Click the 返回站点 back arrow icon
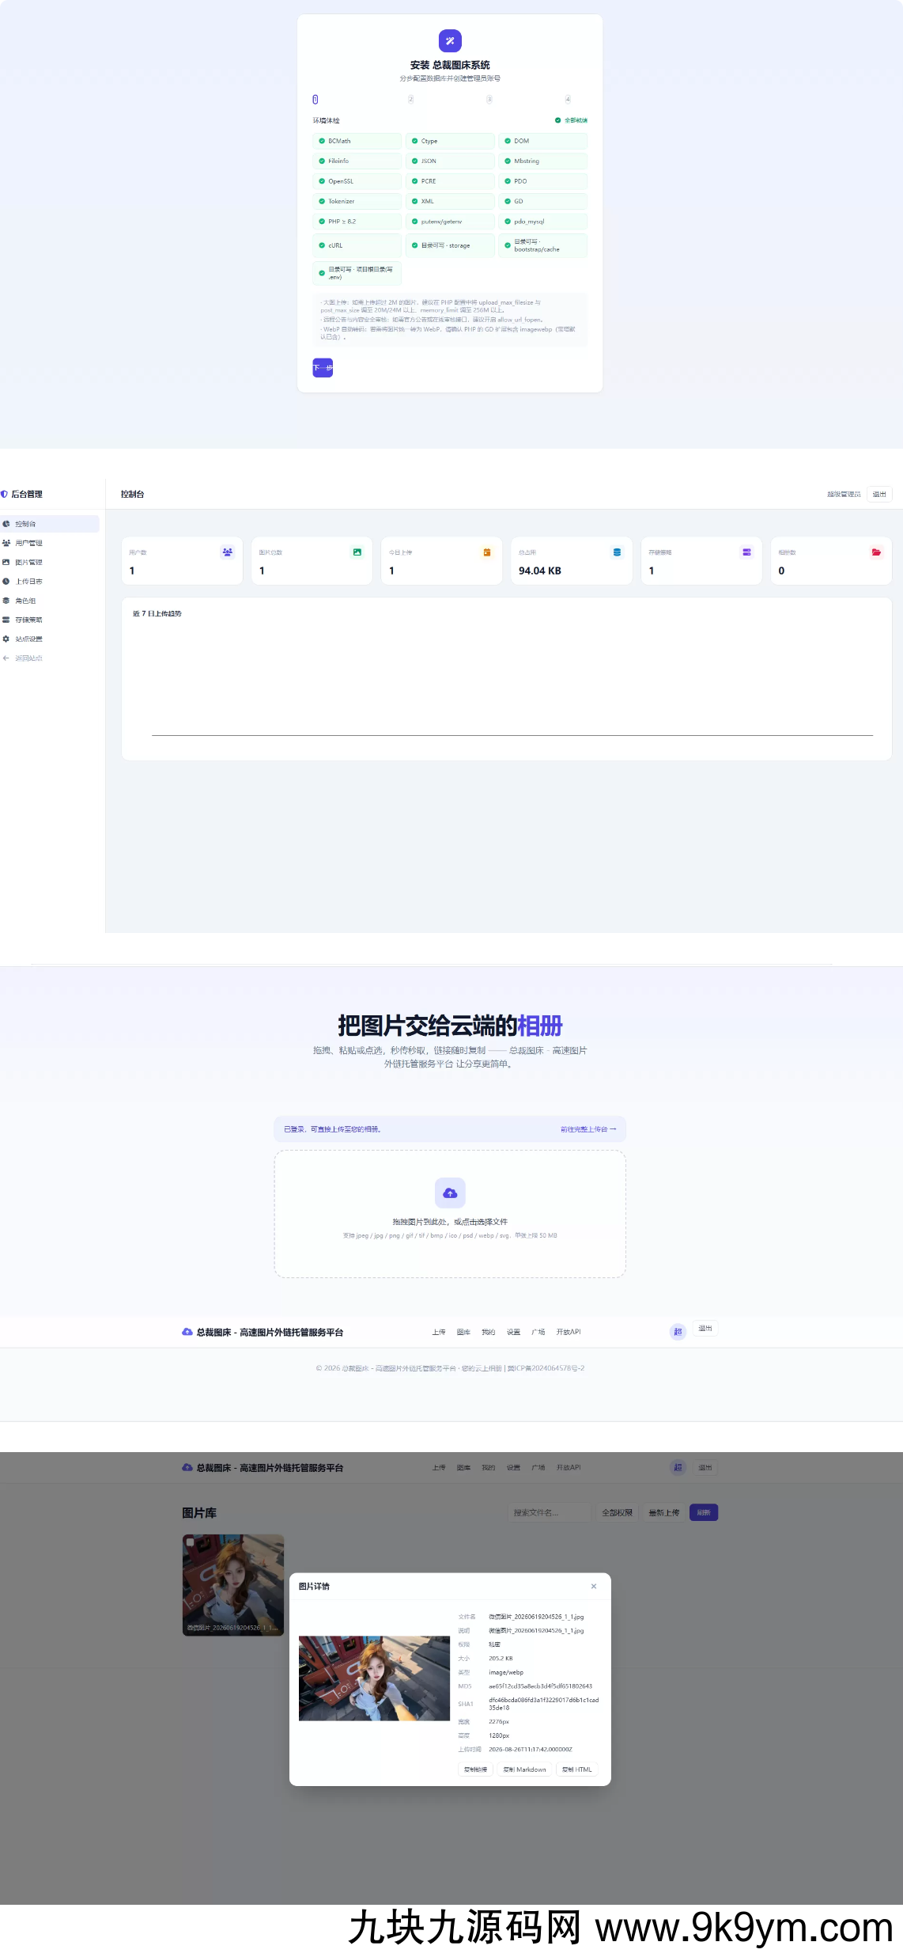903x1957 pixels. coord(6,658)
